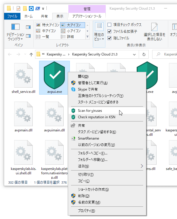Screen dimensions: 177x219
Task: Choose 以前のバージョンの復元(V)
Action: tap(107, 145)
